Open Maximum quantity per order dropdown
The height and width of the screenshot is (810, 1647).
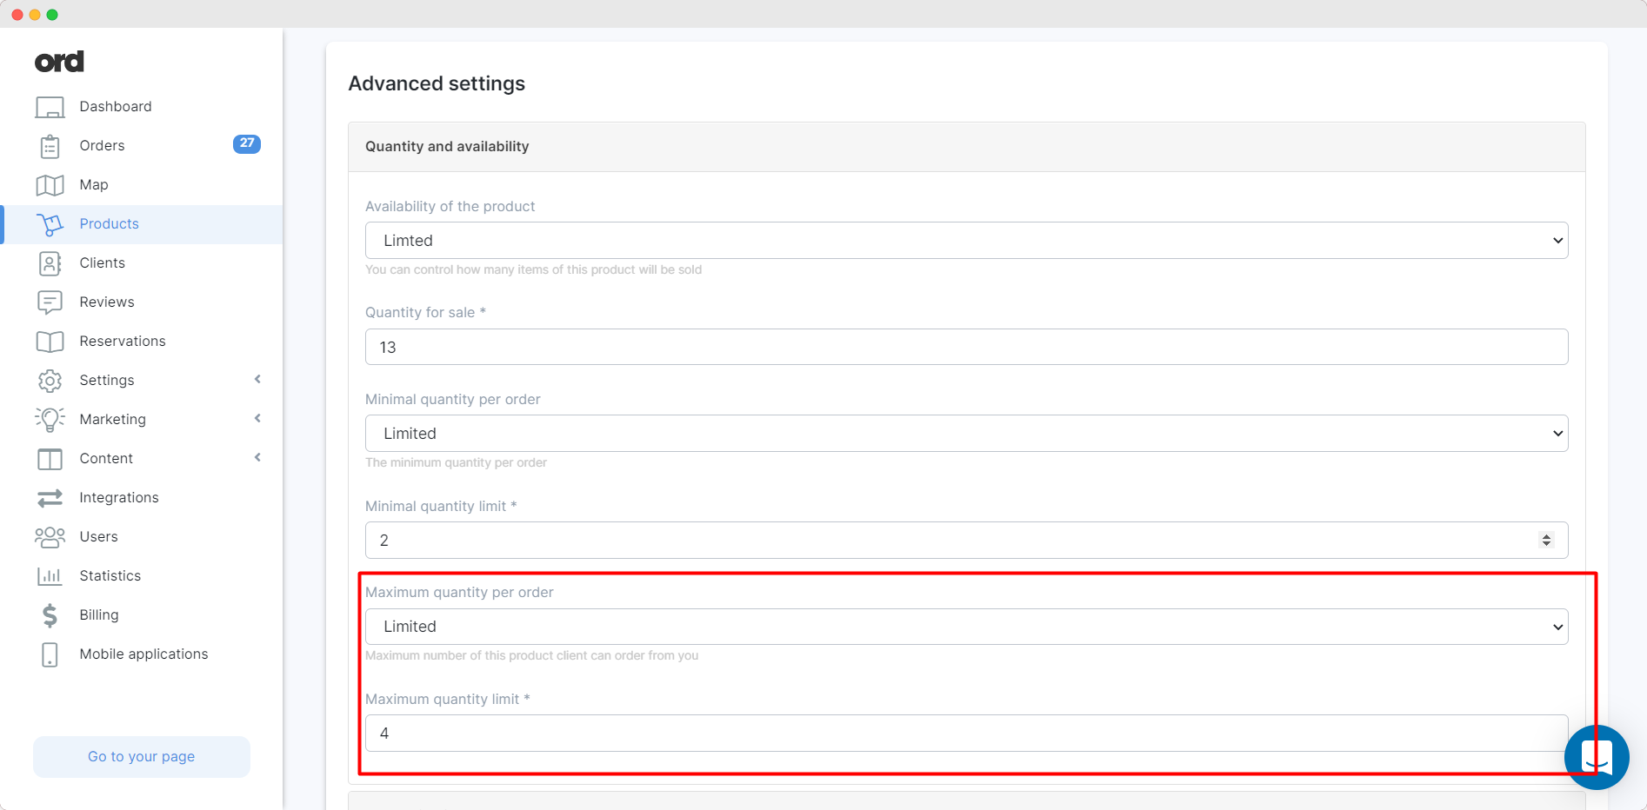tap(966, 627)
